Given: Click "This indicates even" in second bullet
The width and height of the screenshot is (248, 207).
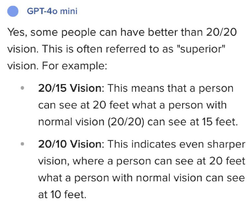Looking at the screenshot, I should pos(155,144).
